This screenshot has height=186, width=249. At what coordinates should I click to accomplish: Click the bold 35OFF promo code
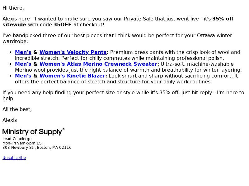pyautogui.click(x=63, y=25)
